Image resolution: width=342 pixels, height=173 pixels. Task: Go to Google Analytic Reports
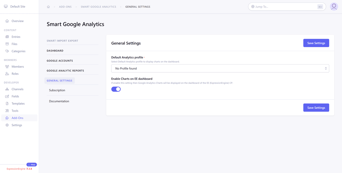tap(65, 71)
